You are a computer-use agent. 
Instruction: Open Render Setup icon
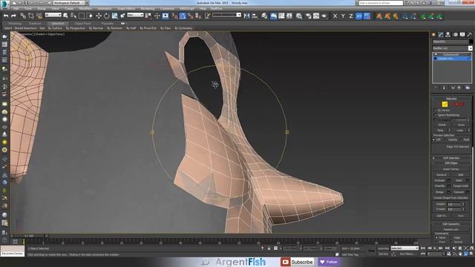(x=308, y=16)
